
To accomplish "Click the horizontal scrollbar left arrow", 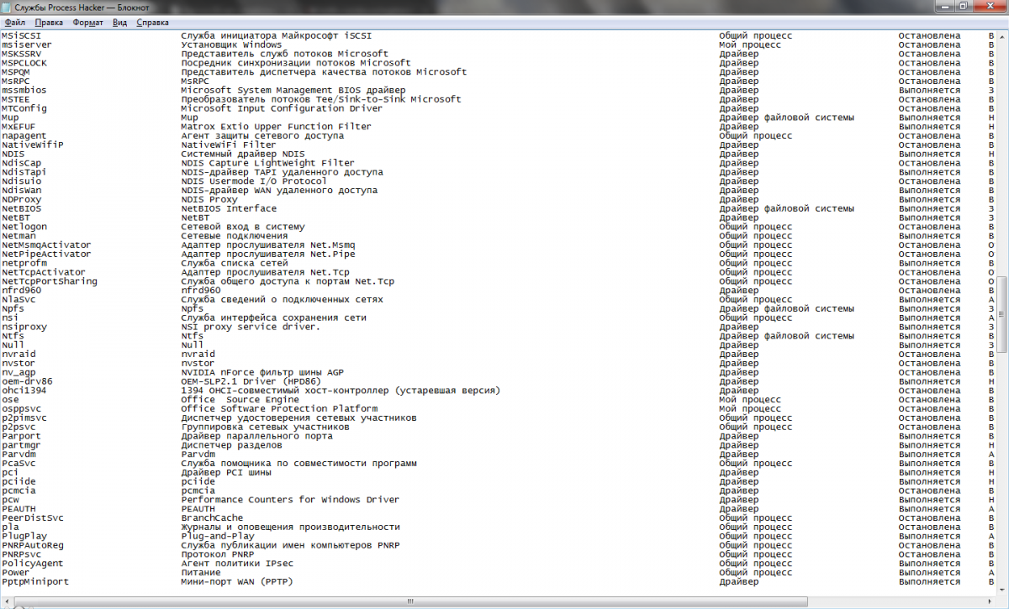I will (x=7, y=602).
